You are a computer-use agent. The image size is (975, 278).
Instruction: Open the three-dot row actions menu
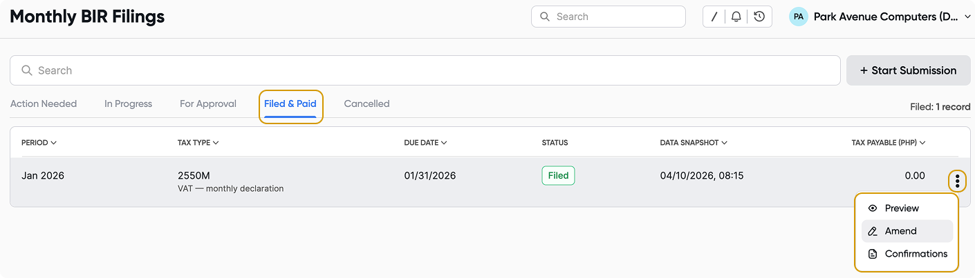[x=957, y=181]
